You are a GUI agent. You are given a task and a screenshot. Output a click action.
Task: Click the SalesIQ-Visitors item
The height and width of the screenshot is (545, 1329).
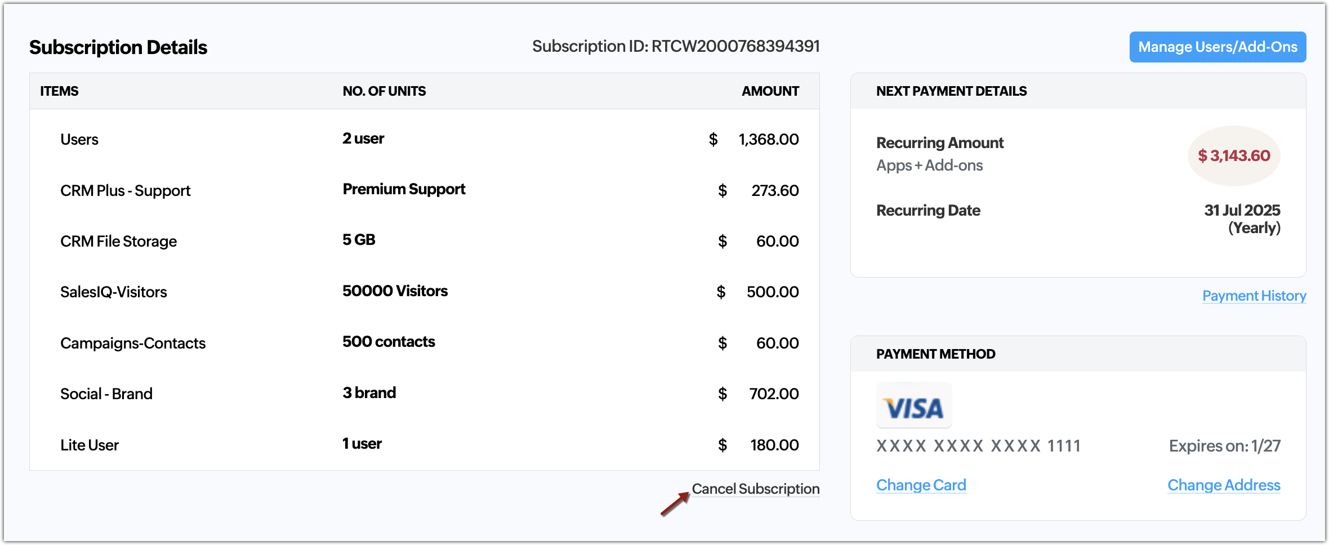[113, 292]
